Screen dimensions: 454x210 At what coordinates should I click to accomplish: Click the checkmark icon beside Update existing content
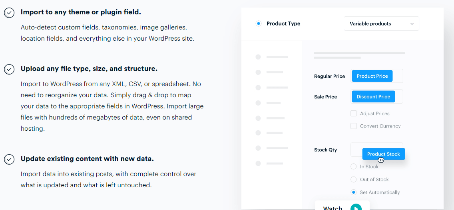9,159
